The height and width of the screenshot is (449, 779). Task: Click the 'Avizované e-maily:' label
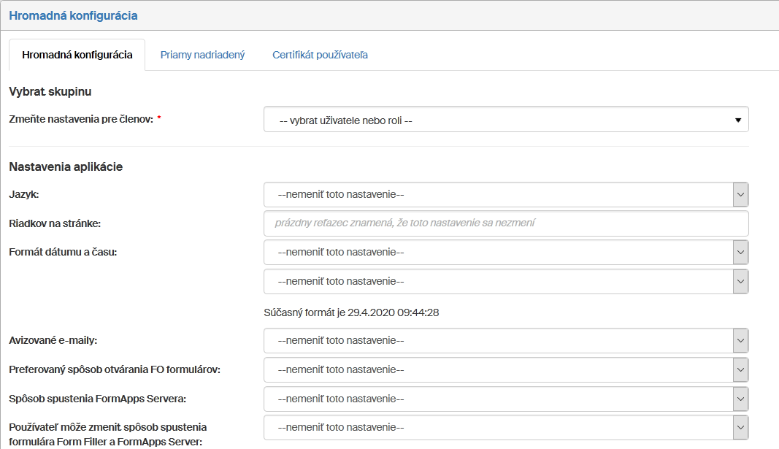[53, 340]
